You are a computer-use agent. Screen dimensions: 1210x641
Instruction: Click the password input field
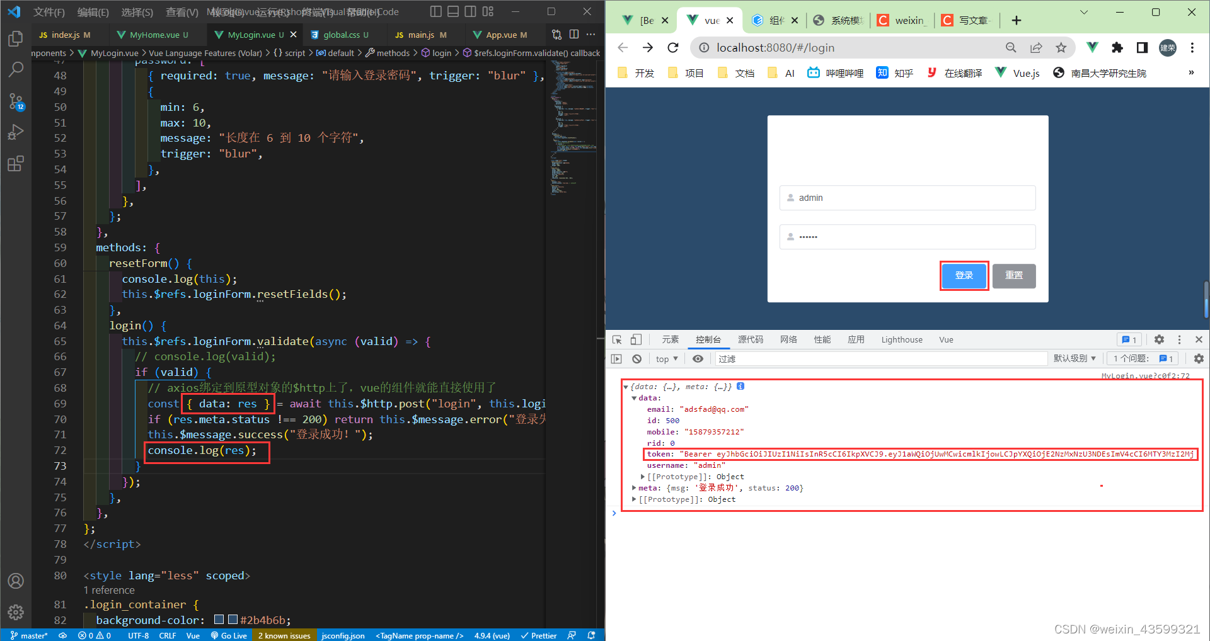click(907, 237)
